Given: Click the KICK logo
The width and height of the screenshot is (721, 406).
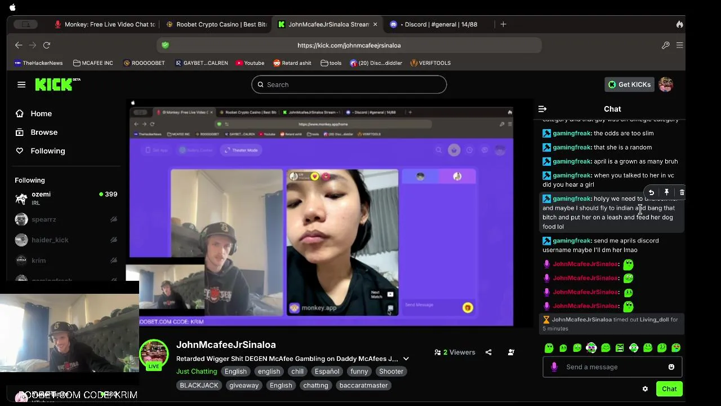Looking at the screenshot, I should (x=57, y=85).
